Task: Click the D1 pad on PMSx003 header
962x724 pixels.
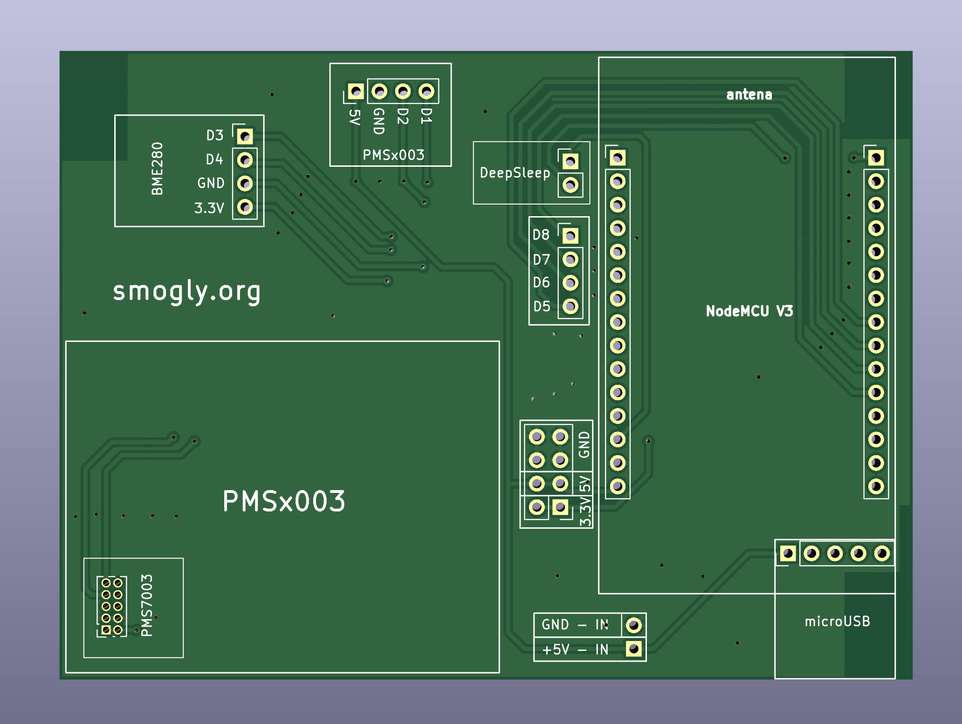Action: pos(426,91)
